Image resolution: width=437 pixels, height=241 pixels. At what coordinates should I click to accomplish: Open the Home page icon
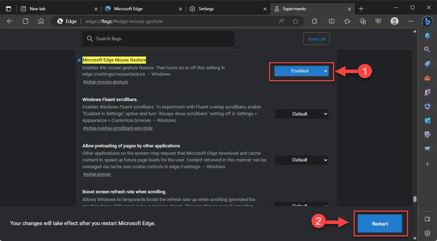[41, 21]
